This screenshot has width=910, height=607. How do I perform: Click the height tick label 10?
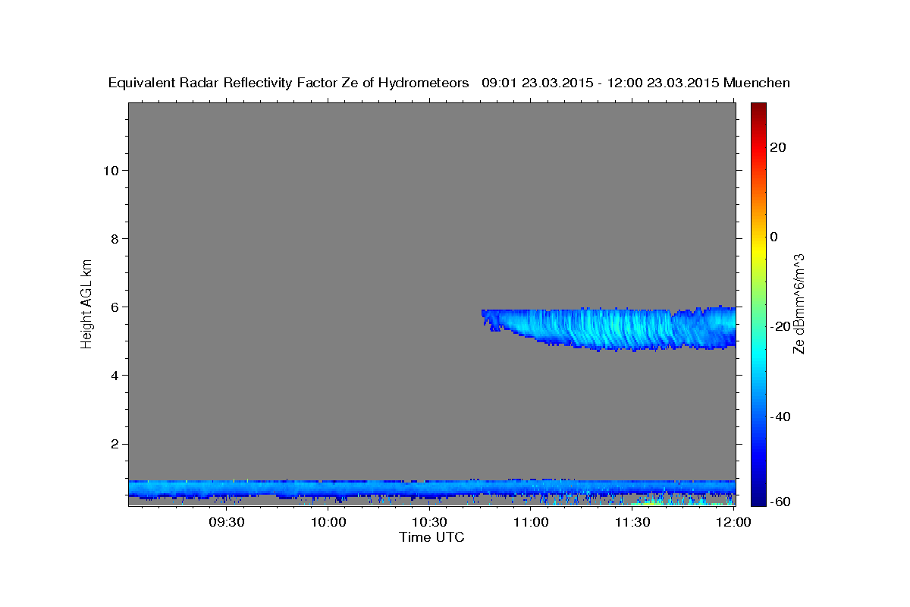111,170
